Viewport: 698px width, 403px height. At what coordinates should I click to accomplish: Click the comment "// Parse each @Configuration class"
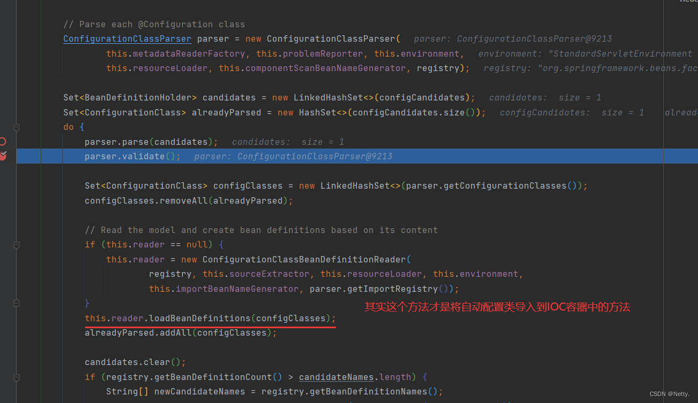click(154, 24)
